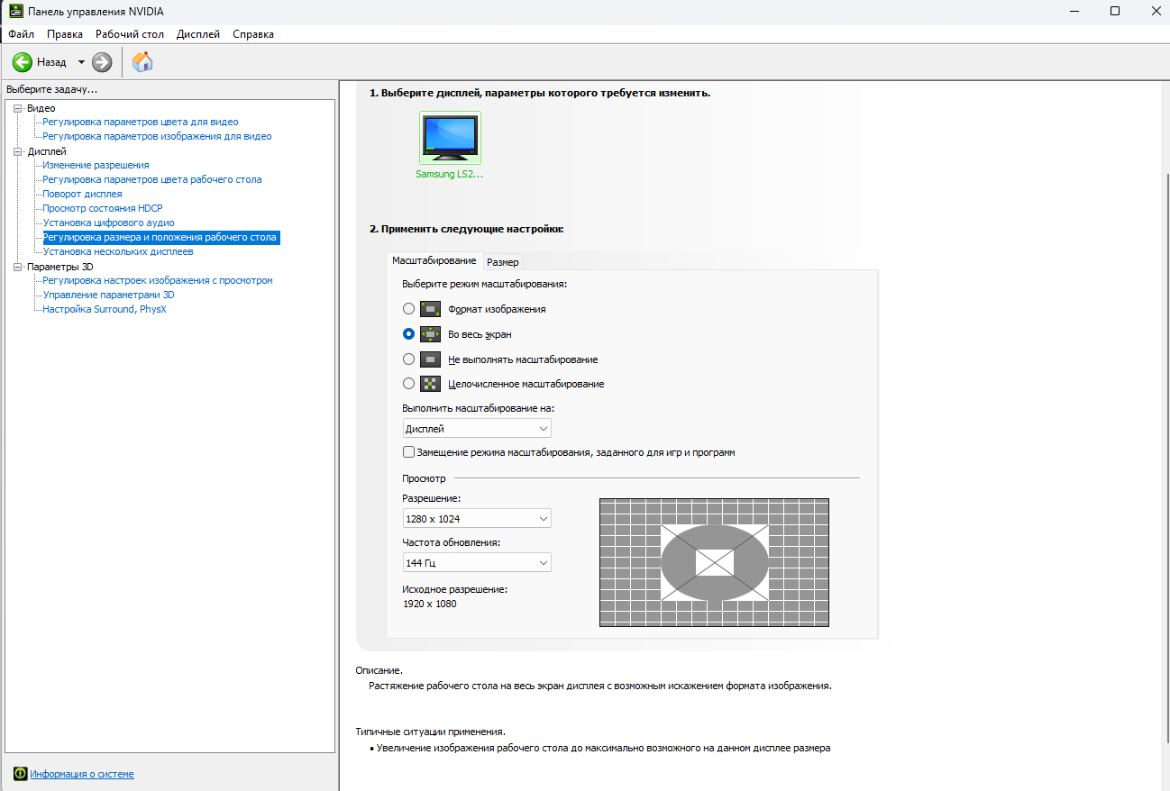Image resolution: width=1170 pixels, height=791 pixels.
Task: Switch to the Масштабирование tab
Action: click(434, 260)
